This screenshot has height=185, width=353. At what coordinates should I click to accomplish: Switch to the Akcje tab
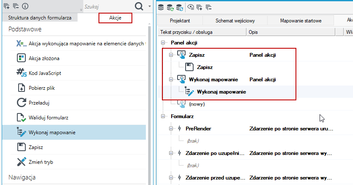pyautogui.click(x=115, y=18)
